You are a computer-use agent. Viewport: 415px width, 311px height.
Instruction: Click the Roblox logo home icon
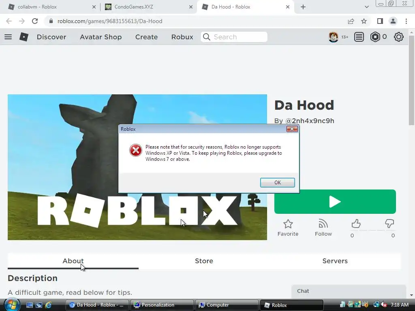tap(24, 37)
